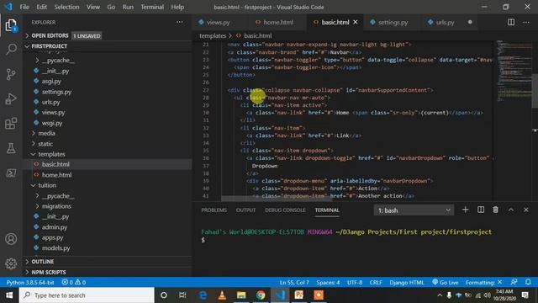Screen dimensions: 538x303
Task: Click Ln 55, Col 7 cursor position
Action: (294, 283)
